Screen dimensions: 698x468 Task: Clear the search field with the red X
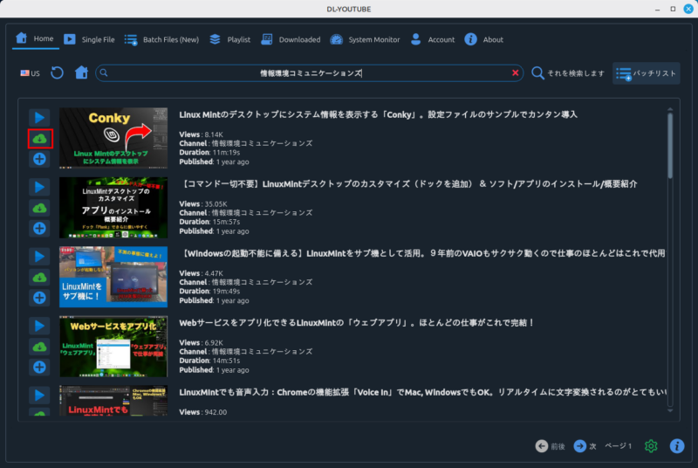515,73
